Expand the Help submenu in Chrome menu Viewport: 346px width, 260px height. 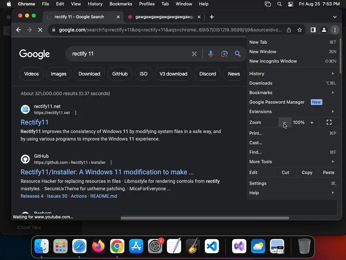pyautogui.click(x=293, y=193)
